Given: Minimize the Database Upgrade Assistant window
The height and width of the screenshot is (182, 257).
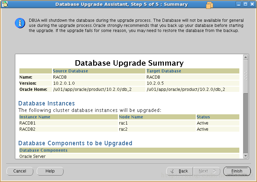Looking at the screenshot, I should coord(239,4).
